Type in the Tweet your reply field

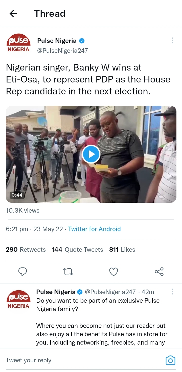[x=76, y=360]
